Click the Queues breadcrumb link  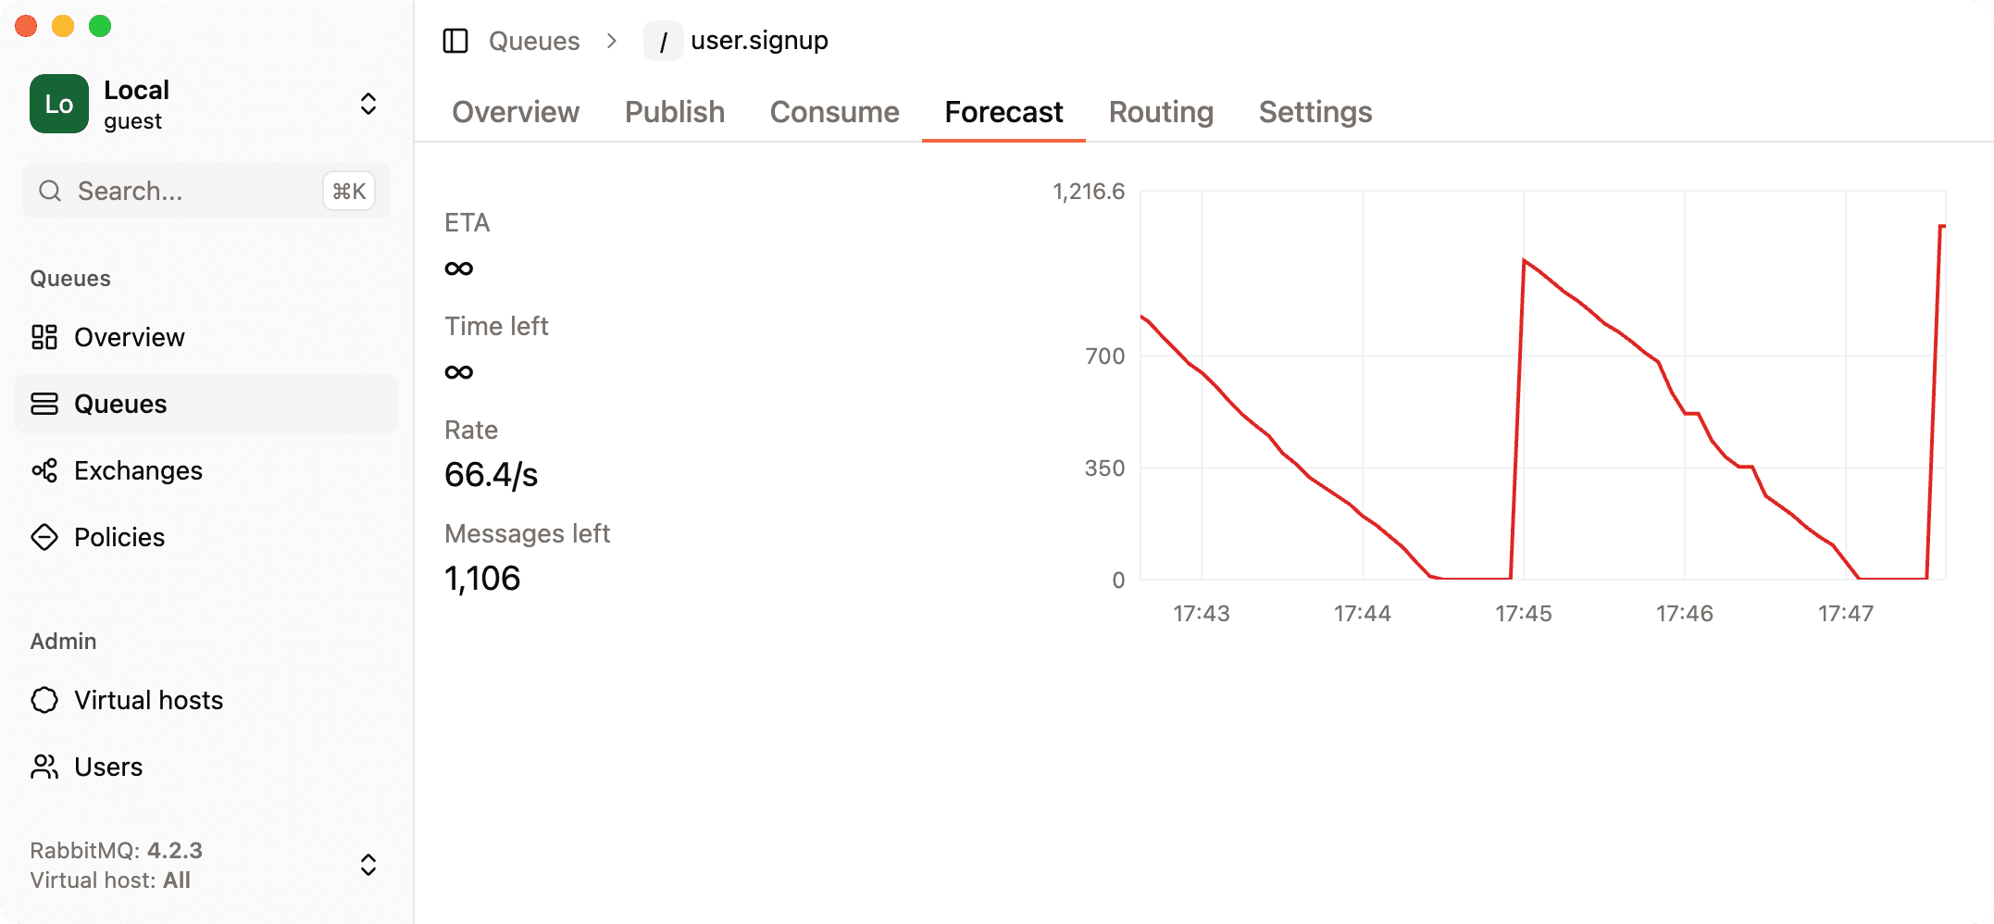click(534, 41)
